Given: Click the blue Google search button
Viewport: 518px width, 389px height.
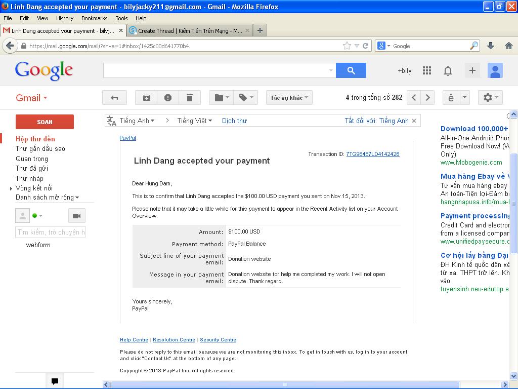Looking at the screenshot, I should [x=351, y=70].
